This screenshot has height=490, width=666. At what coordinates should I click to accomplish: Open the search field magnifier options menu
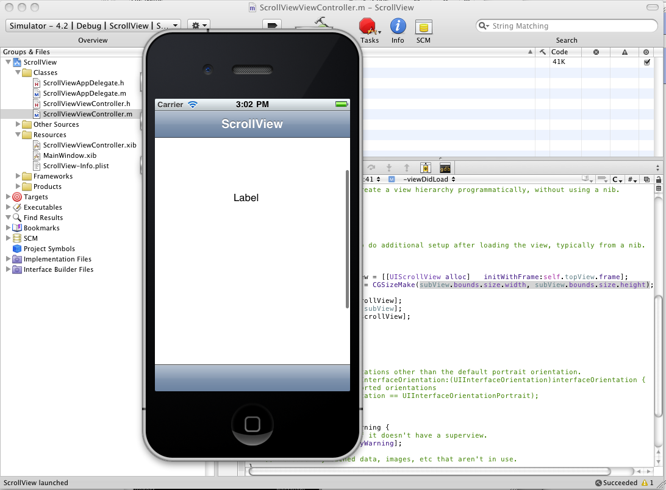click(x=484, y=26)
